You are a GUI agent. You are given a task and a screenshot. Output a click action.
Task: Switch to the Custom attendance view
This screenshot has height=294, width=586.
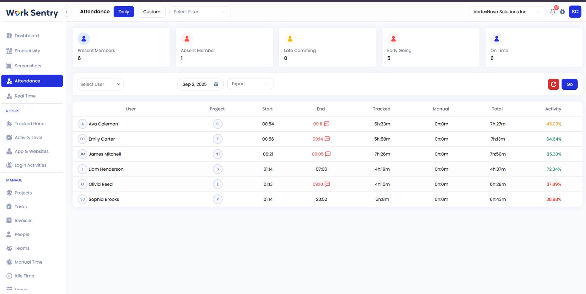151,12
